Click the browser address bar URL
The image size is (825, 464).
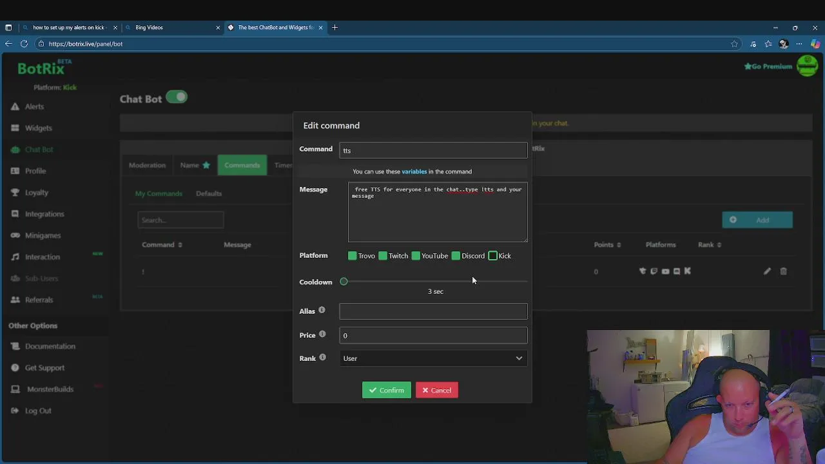coord(85,44)
